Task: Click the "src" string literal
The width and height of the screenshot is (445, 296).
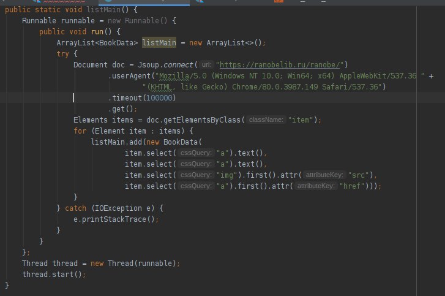Action: 358,175
